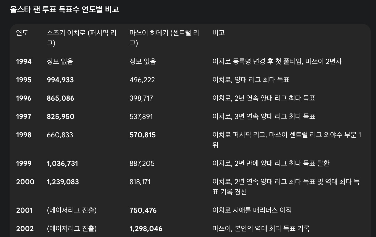Click the 1994 year cell
The image size is (376, 237).
click(24, 61)
